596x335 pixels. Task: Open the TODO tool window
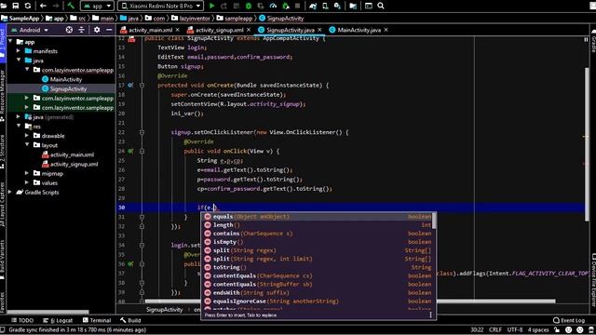click(x=22, y=320)
